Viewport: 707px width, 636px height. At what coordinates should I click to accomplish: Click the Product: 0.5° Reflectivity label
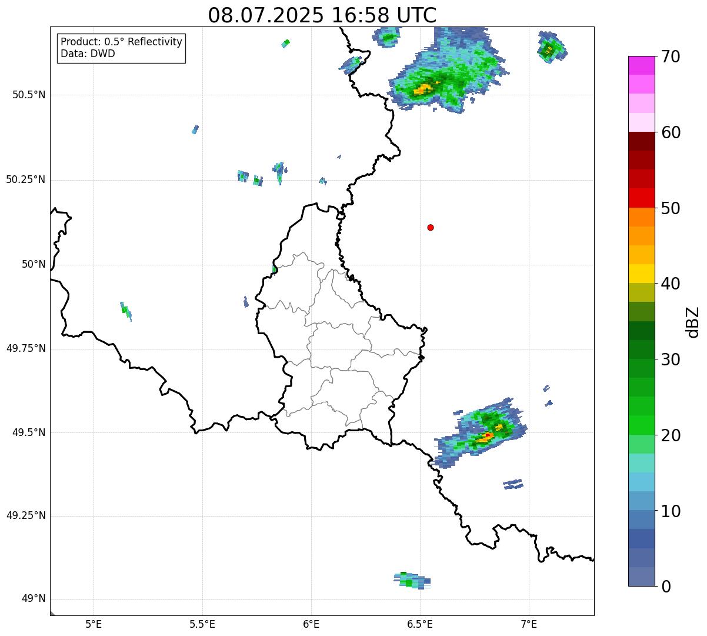pyautogui.click(x=121, y=42)
